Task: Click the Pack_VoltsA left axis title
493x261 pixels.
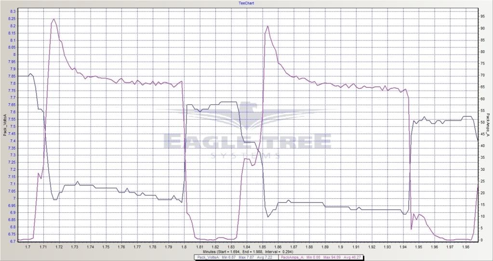Action: [x=5, y=124]
